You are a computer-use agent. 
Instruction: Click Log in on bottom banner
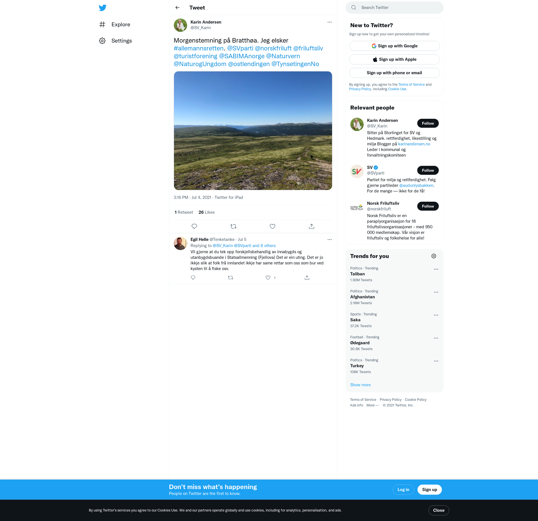[x=403, y=490]
